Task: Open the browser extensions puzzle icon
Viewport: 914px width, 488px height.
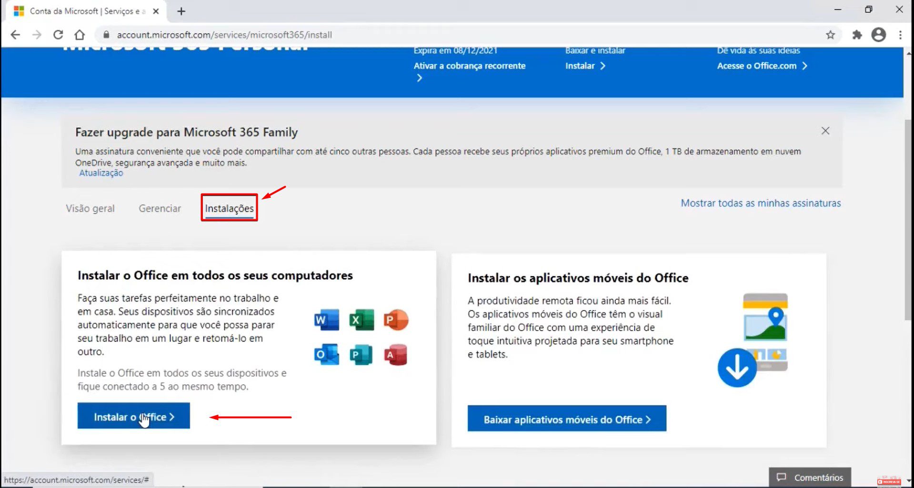Action: click(857, 34)
